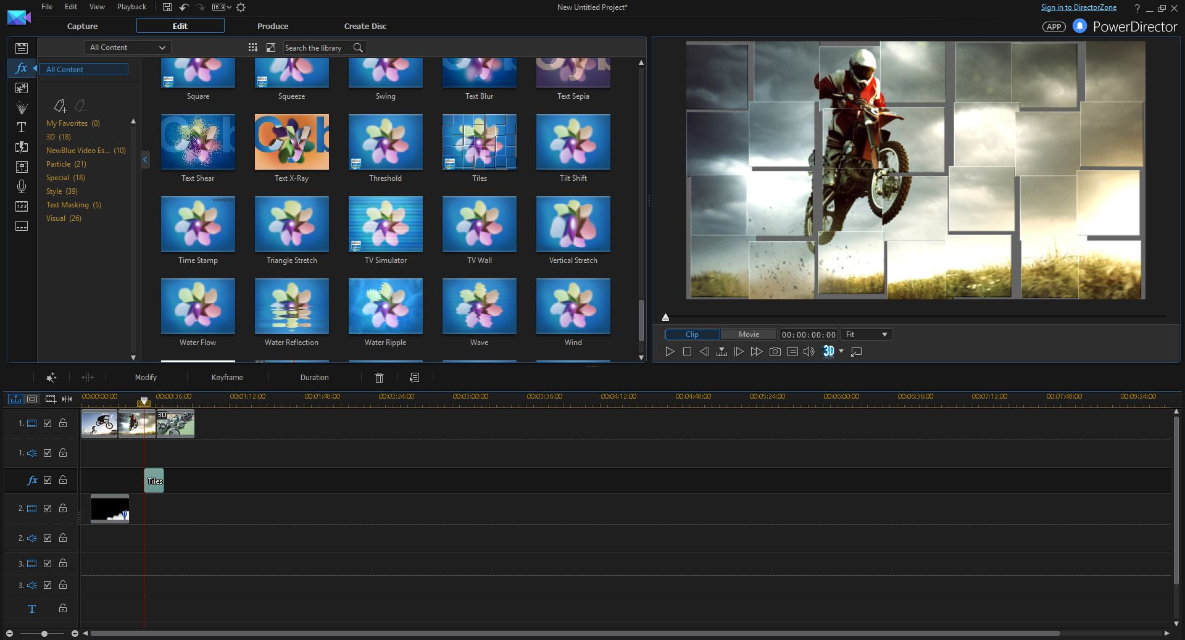Toggle the fx track enable checkbox
Image resolution: width=1185 pixels, height=640 pixels.
tap(48, 480)
